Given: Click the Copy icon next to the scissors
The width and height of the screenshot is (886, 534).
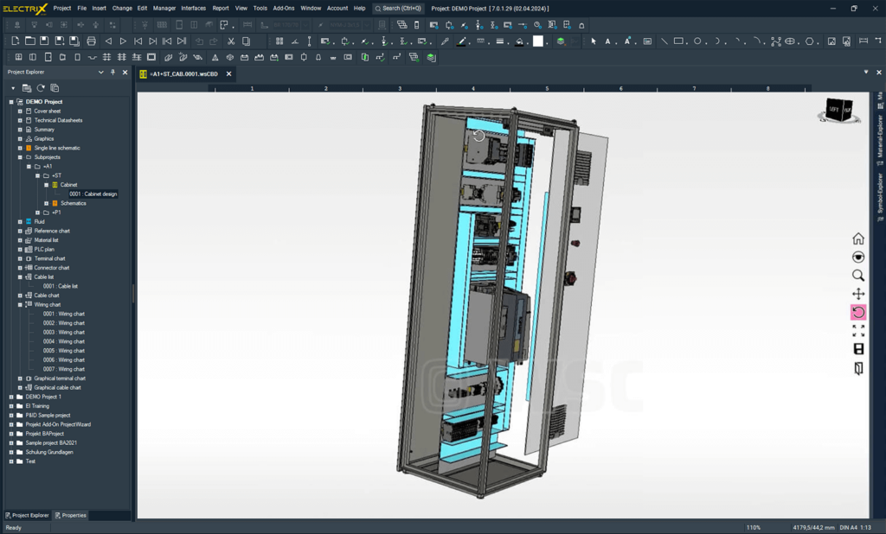Looking at the screenshot, I should 246,40.
